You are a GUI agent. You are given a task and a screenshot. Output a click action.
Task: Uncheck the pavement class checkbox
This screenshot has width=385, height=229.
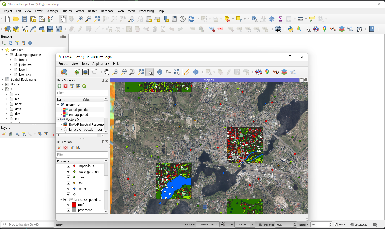[68, 210]
